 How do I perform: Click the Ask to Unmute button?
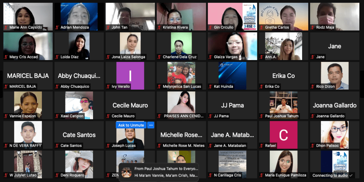pos(131,125)
